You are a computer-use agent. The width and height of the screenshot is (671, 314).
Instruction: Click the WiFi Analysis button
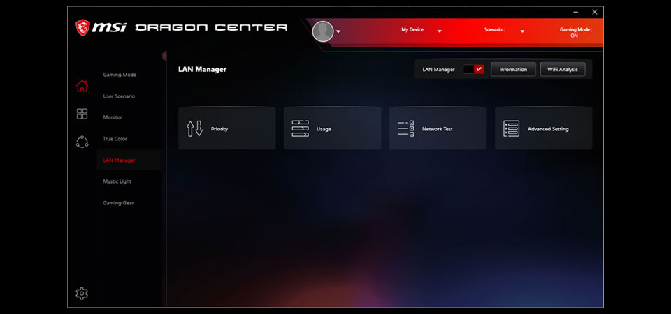(563, 69)
